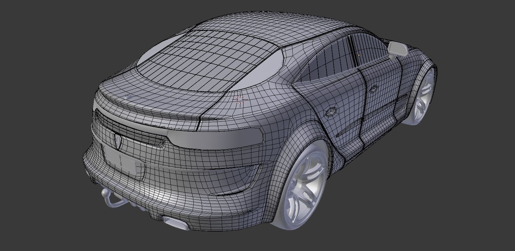
Task: Click the red-white 3D cursor on the car
Action: 240,100
